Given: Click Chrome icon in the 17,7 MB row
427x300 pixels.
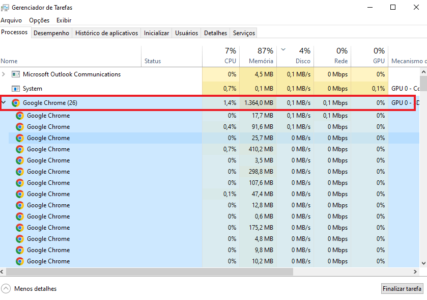Looking at the screenshot, I should (20, 116).
